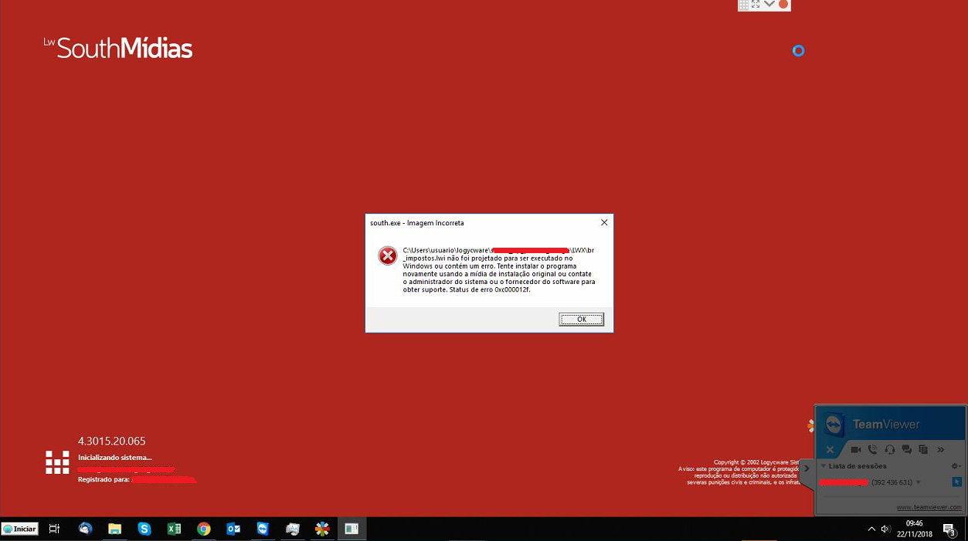968x541 pixels.
Task: Open TeamViewer panel gear settings dropdown
Action: pos(956,466)
